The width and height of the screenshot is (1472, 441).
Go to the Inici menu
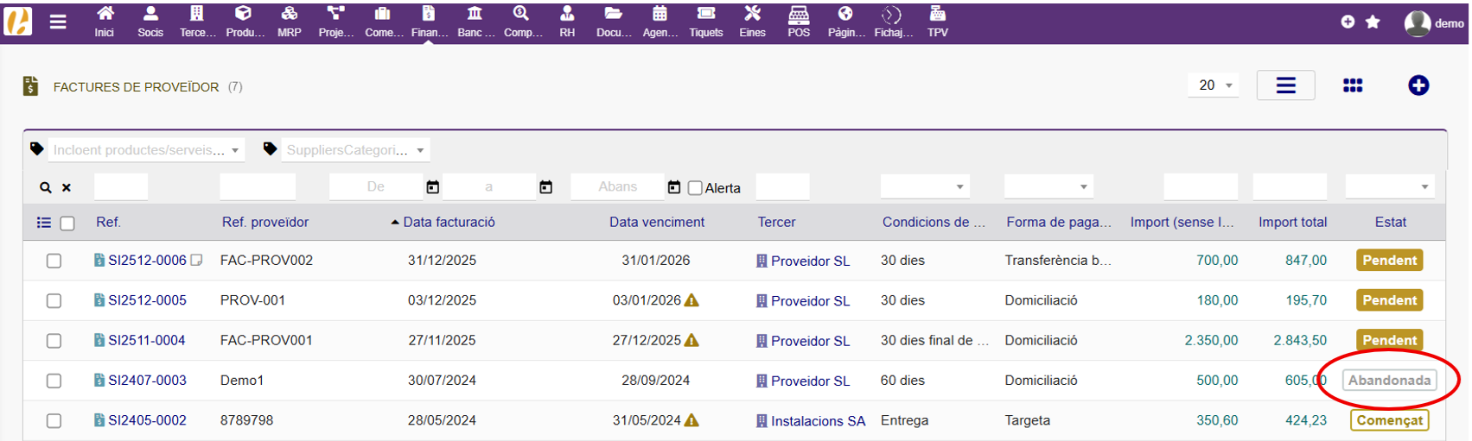(x=105, y=21)
